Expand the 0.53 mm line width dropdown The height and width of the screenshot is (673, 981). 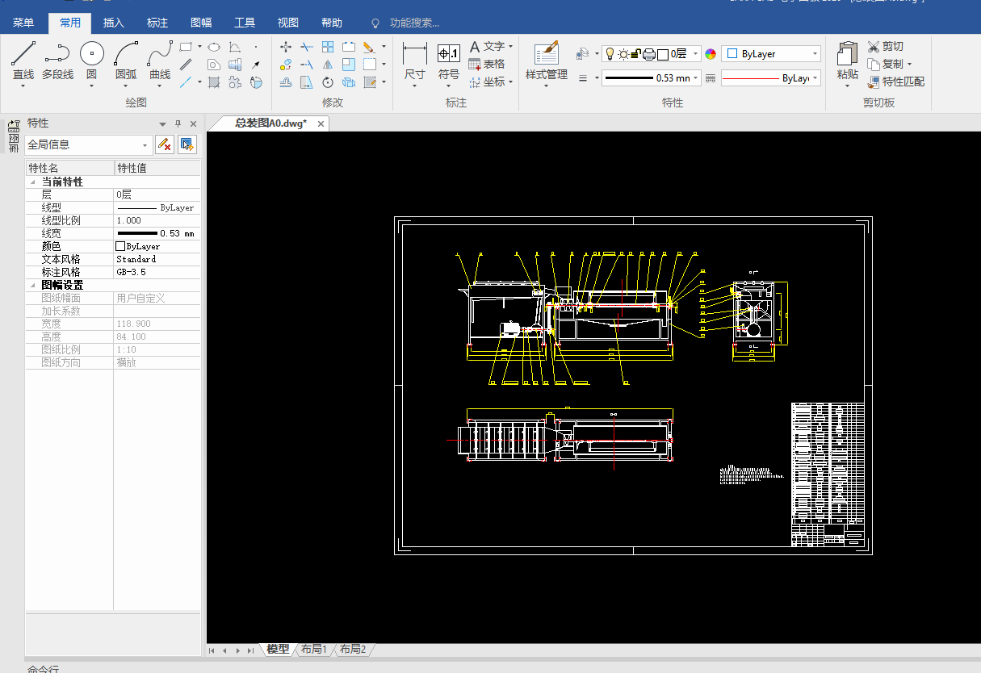pos(696,78)
